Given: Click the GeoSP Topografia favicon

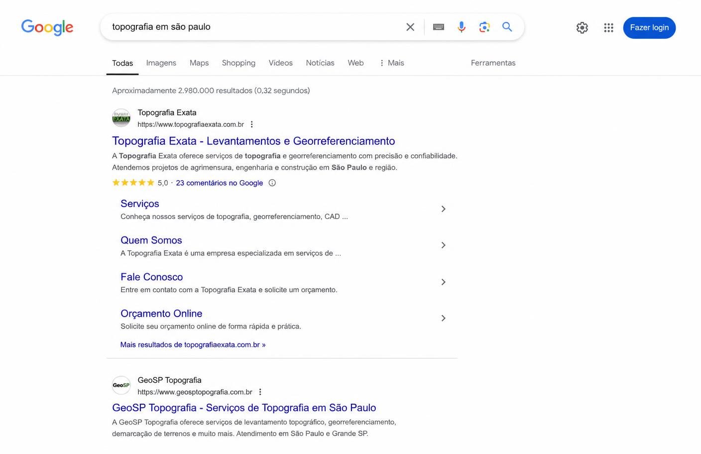Looking at the screenshot, I should coord(121,385).
